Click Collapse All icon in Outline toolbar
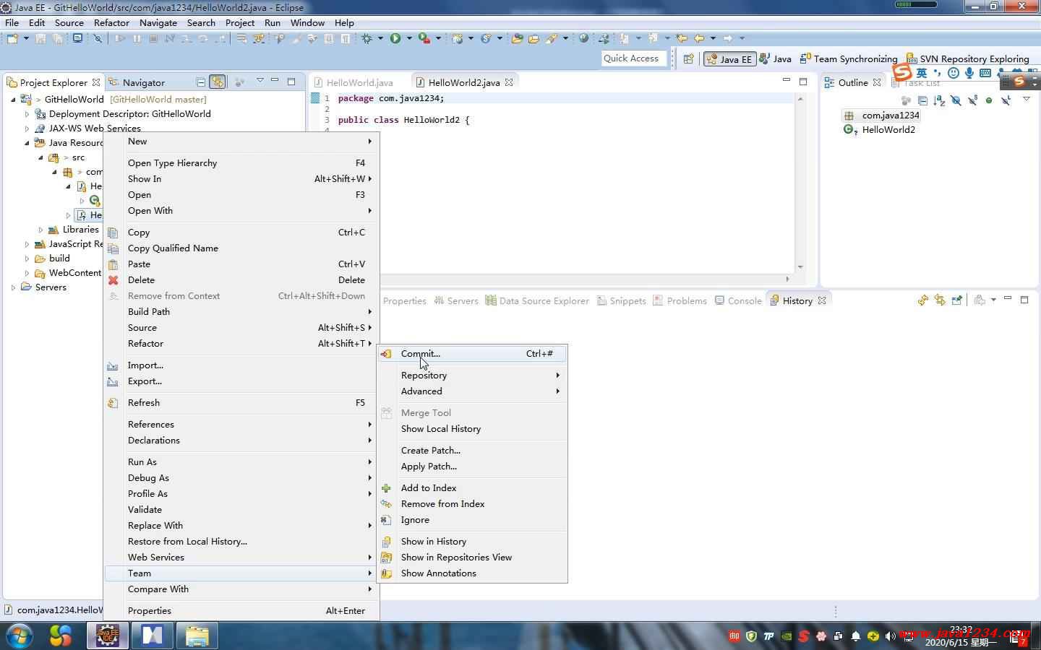The image size is (1041, 650). 922,100
